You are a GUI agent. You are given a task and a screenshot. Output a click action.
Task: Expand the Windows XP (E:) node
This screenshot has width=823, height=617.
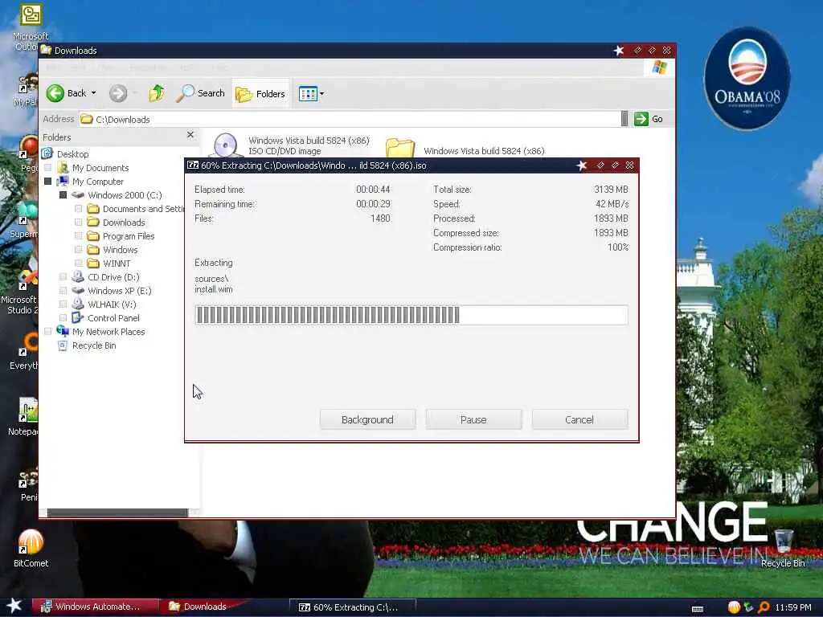click(63, 290)
